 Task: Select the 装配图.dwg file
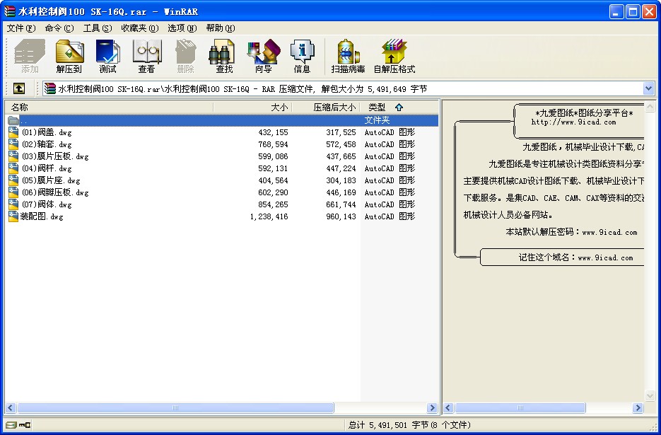[x=42, y=216]
